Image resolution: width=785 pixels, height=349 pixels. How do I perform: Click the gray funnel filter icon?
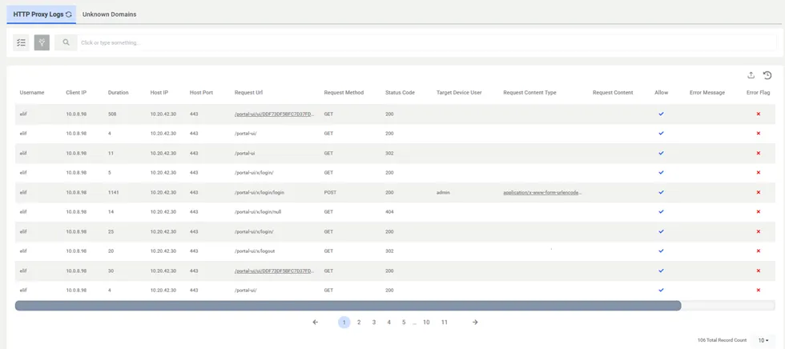42,42
